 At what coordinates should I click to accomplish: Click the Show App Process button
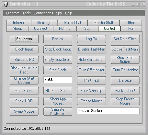coord(58,101)
